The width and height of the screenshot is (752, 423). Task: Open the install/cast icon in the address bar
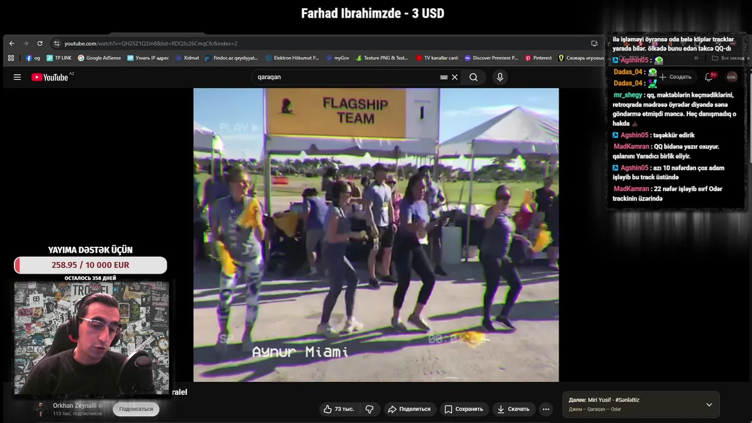tap(595, 43)
